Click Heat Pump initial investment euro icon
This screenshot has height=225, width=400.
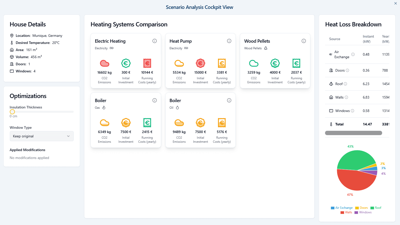click(x=200, y=63)
